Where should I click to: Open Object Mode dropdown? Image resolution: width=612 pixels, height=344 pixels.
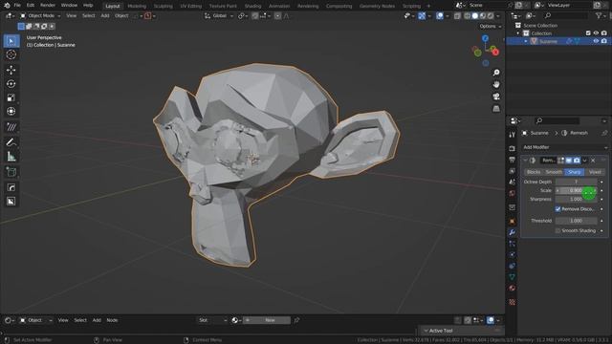point(40,16)
